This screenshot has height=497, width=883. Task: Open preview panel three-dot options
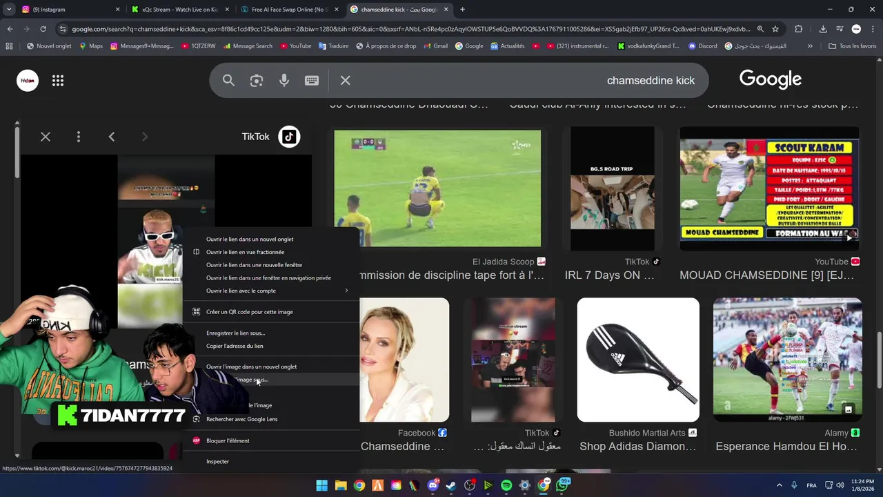point(79,137)
